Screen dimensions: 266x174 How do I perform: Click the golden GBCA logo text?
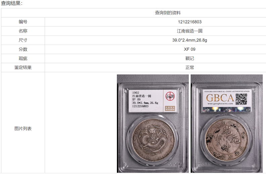click(220, 98)
